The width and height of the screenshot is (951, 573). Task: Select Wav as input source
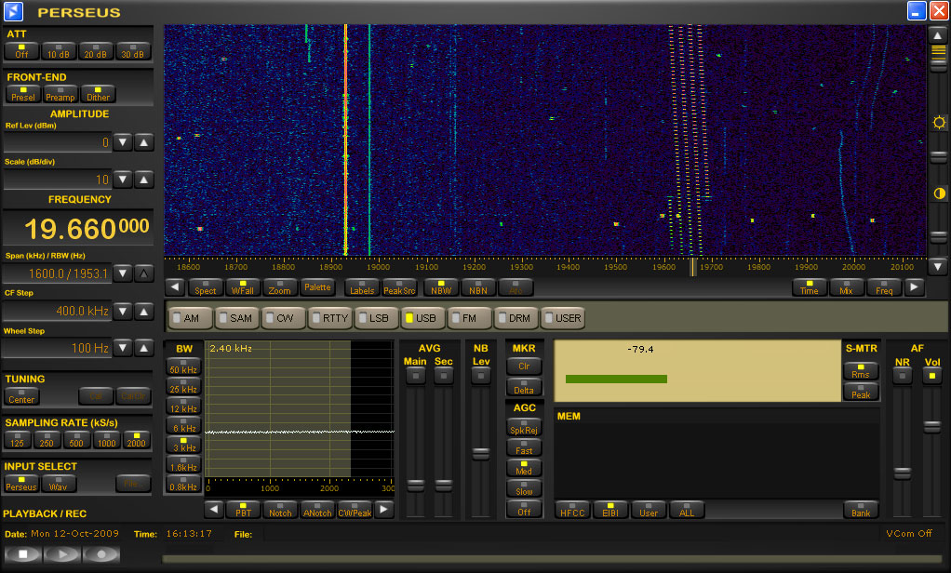pos(59,484)
